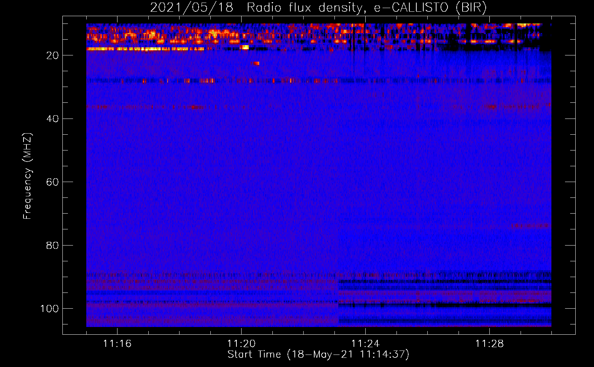Click the 80 frequency axis label
Screen dimensions: 594x367
tap(52, 245)
